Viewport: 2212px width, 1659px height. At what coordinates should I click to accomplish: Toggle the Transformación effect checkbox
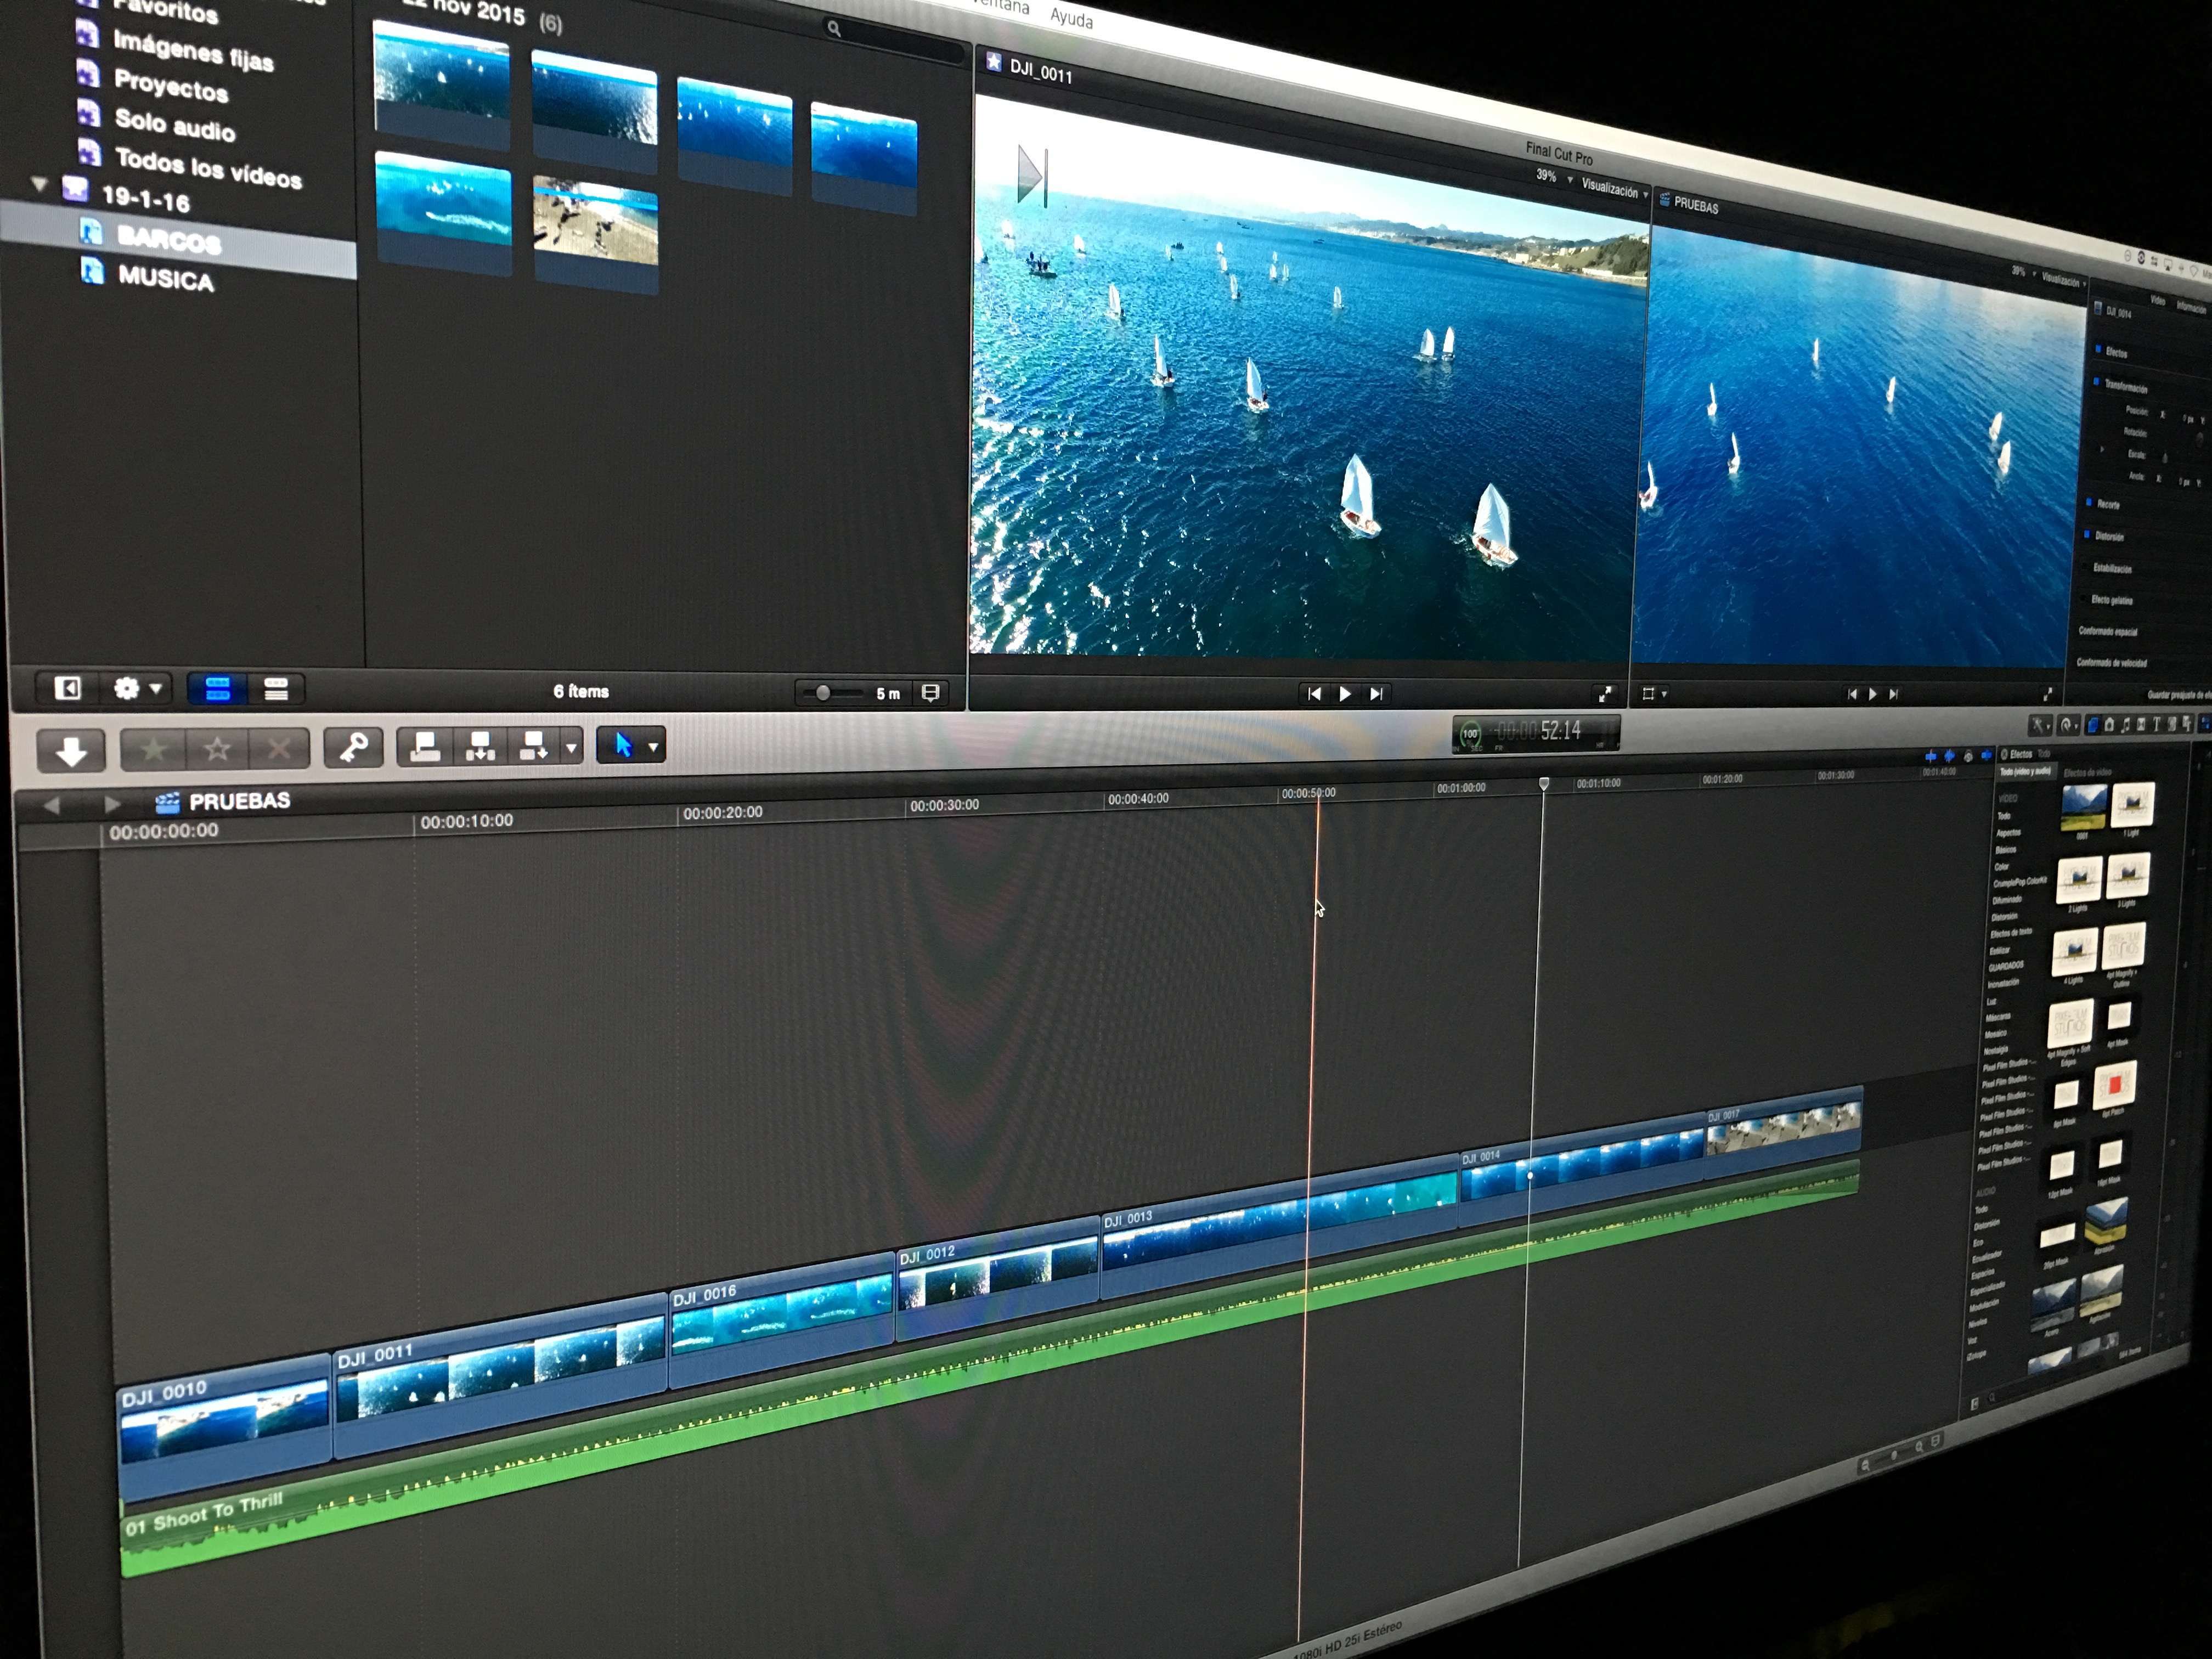click(x=2097, y=381)
